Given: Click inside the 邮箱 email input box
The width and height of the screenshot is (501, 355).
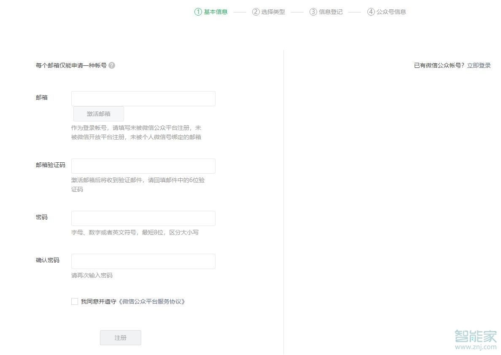Looking at the screenshot, I should [x=143, y=98].
